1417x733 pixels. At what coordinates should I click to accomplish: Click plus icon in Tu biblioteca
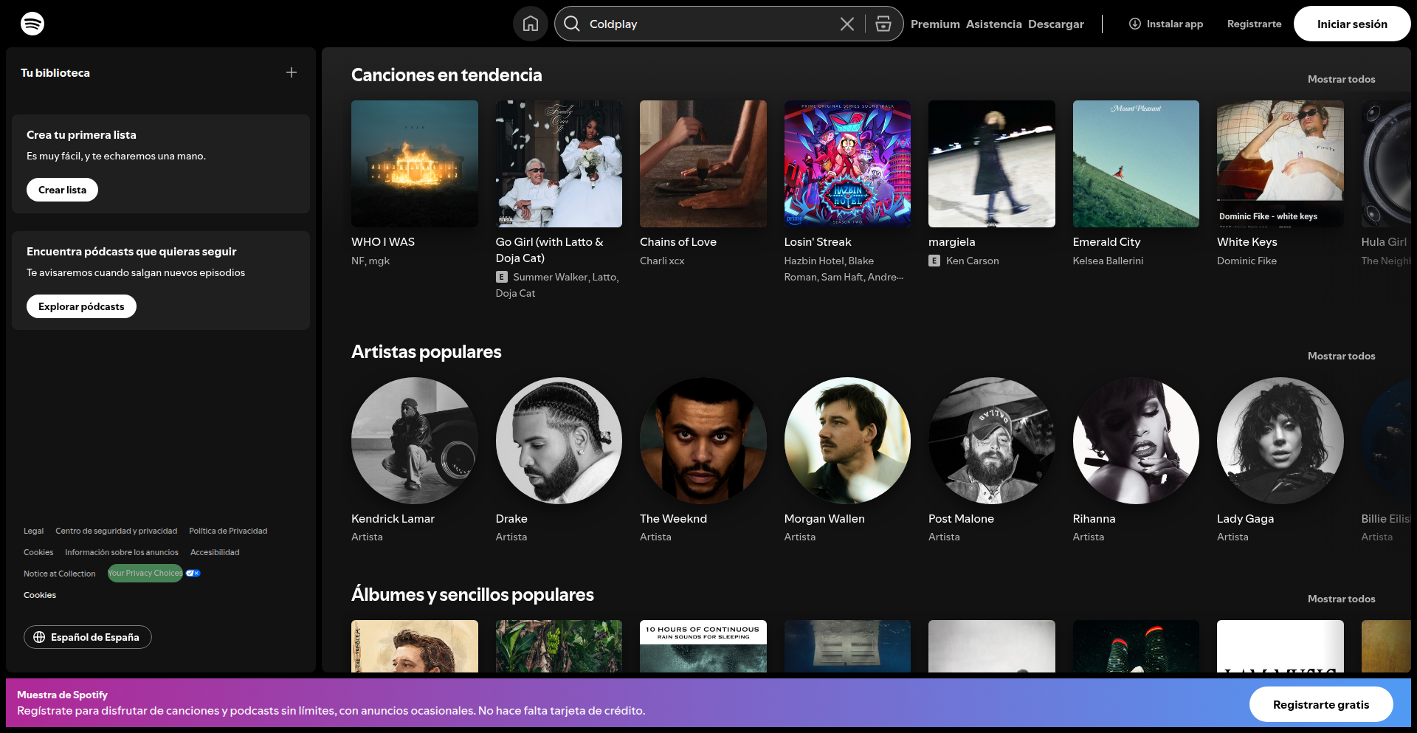tap(292, 72)
